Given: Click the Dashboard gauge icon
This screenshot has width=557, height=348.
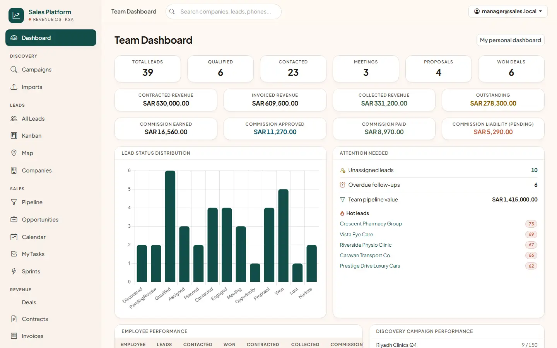Looking at the screenshot, I should click(x=14, y=38).
